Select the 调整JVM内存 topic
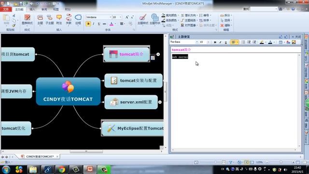Image resolution: width=309 pixels, height=174 pixels. click(16, 91)
